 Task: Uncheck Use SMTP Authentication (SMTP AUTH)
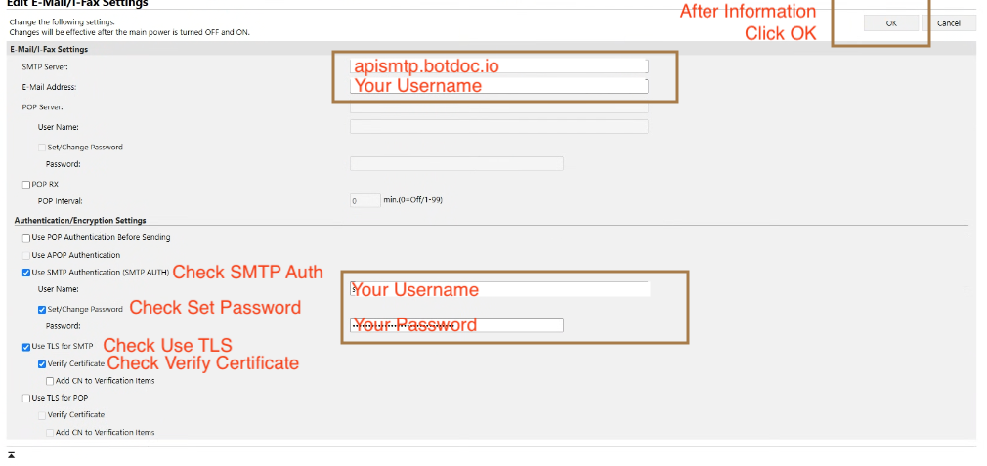tap(25, 273)
